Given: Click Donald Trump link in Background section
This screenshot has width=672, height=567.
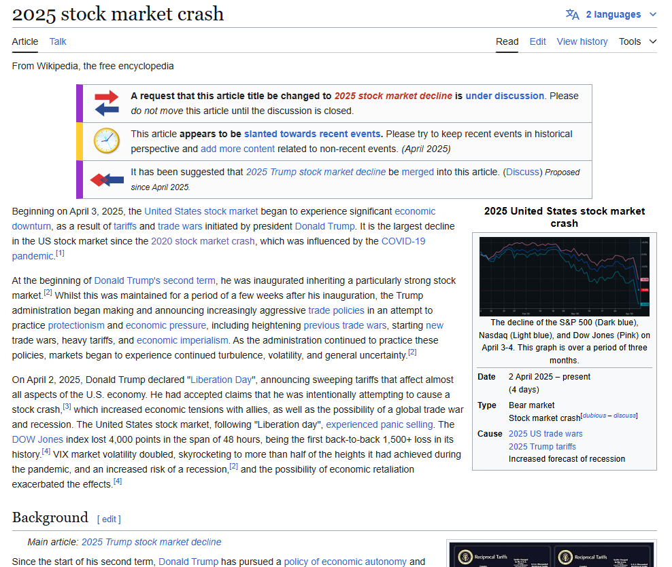Looking at the screenshot, I should 188,562.
